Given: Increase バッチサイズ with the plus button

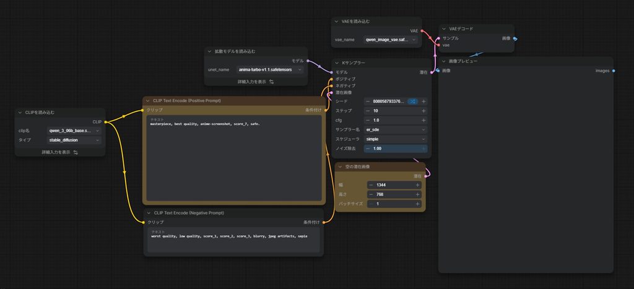Looking at the screenshot, I should [x=417, y=204].
